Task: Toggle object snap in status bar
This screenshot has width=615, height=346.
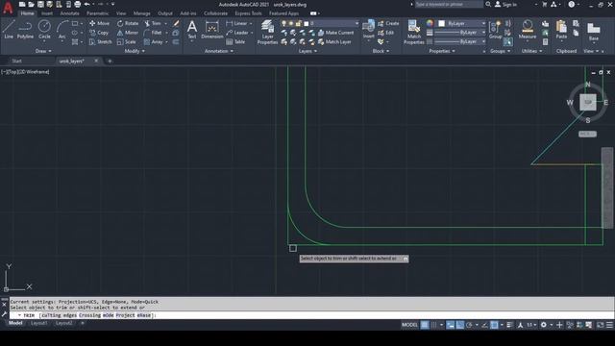Action: (494, 325)
